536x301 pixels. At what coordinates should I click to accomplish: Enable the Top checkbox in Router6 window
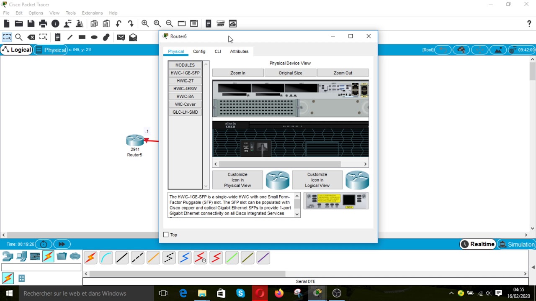click(x=166, y=235)
